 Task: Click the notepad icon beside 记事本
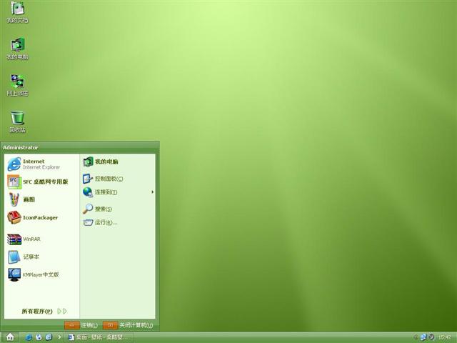click(14, 257)
